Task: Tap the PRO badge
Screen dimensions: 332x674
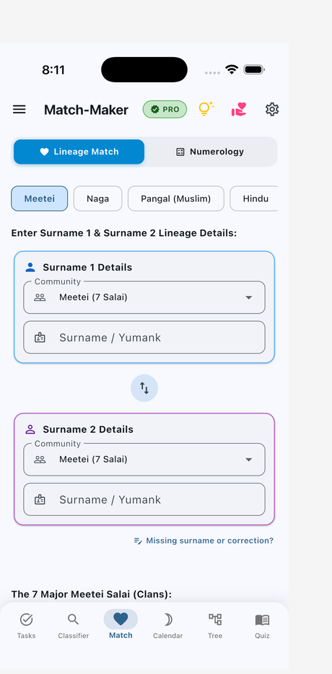Action: pos(165,109)
